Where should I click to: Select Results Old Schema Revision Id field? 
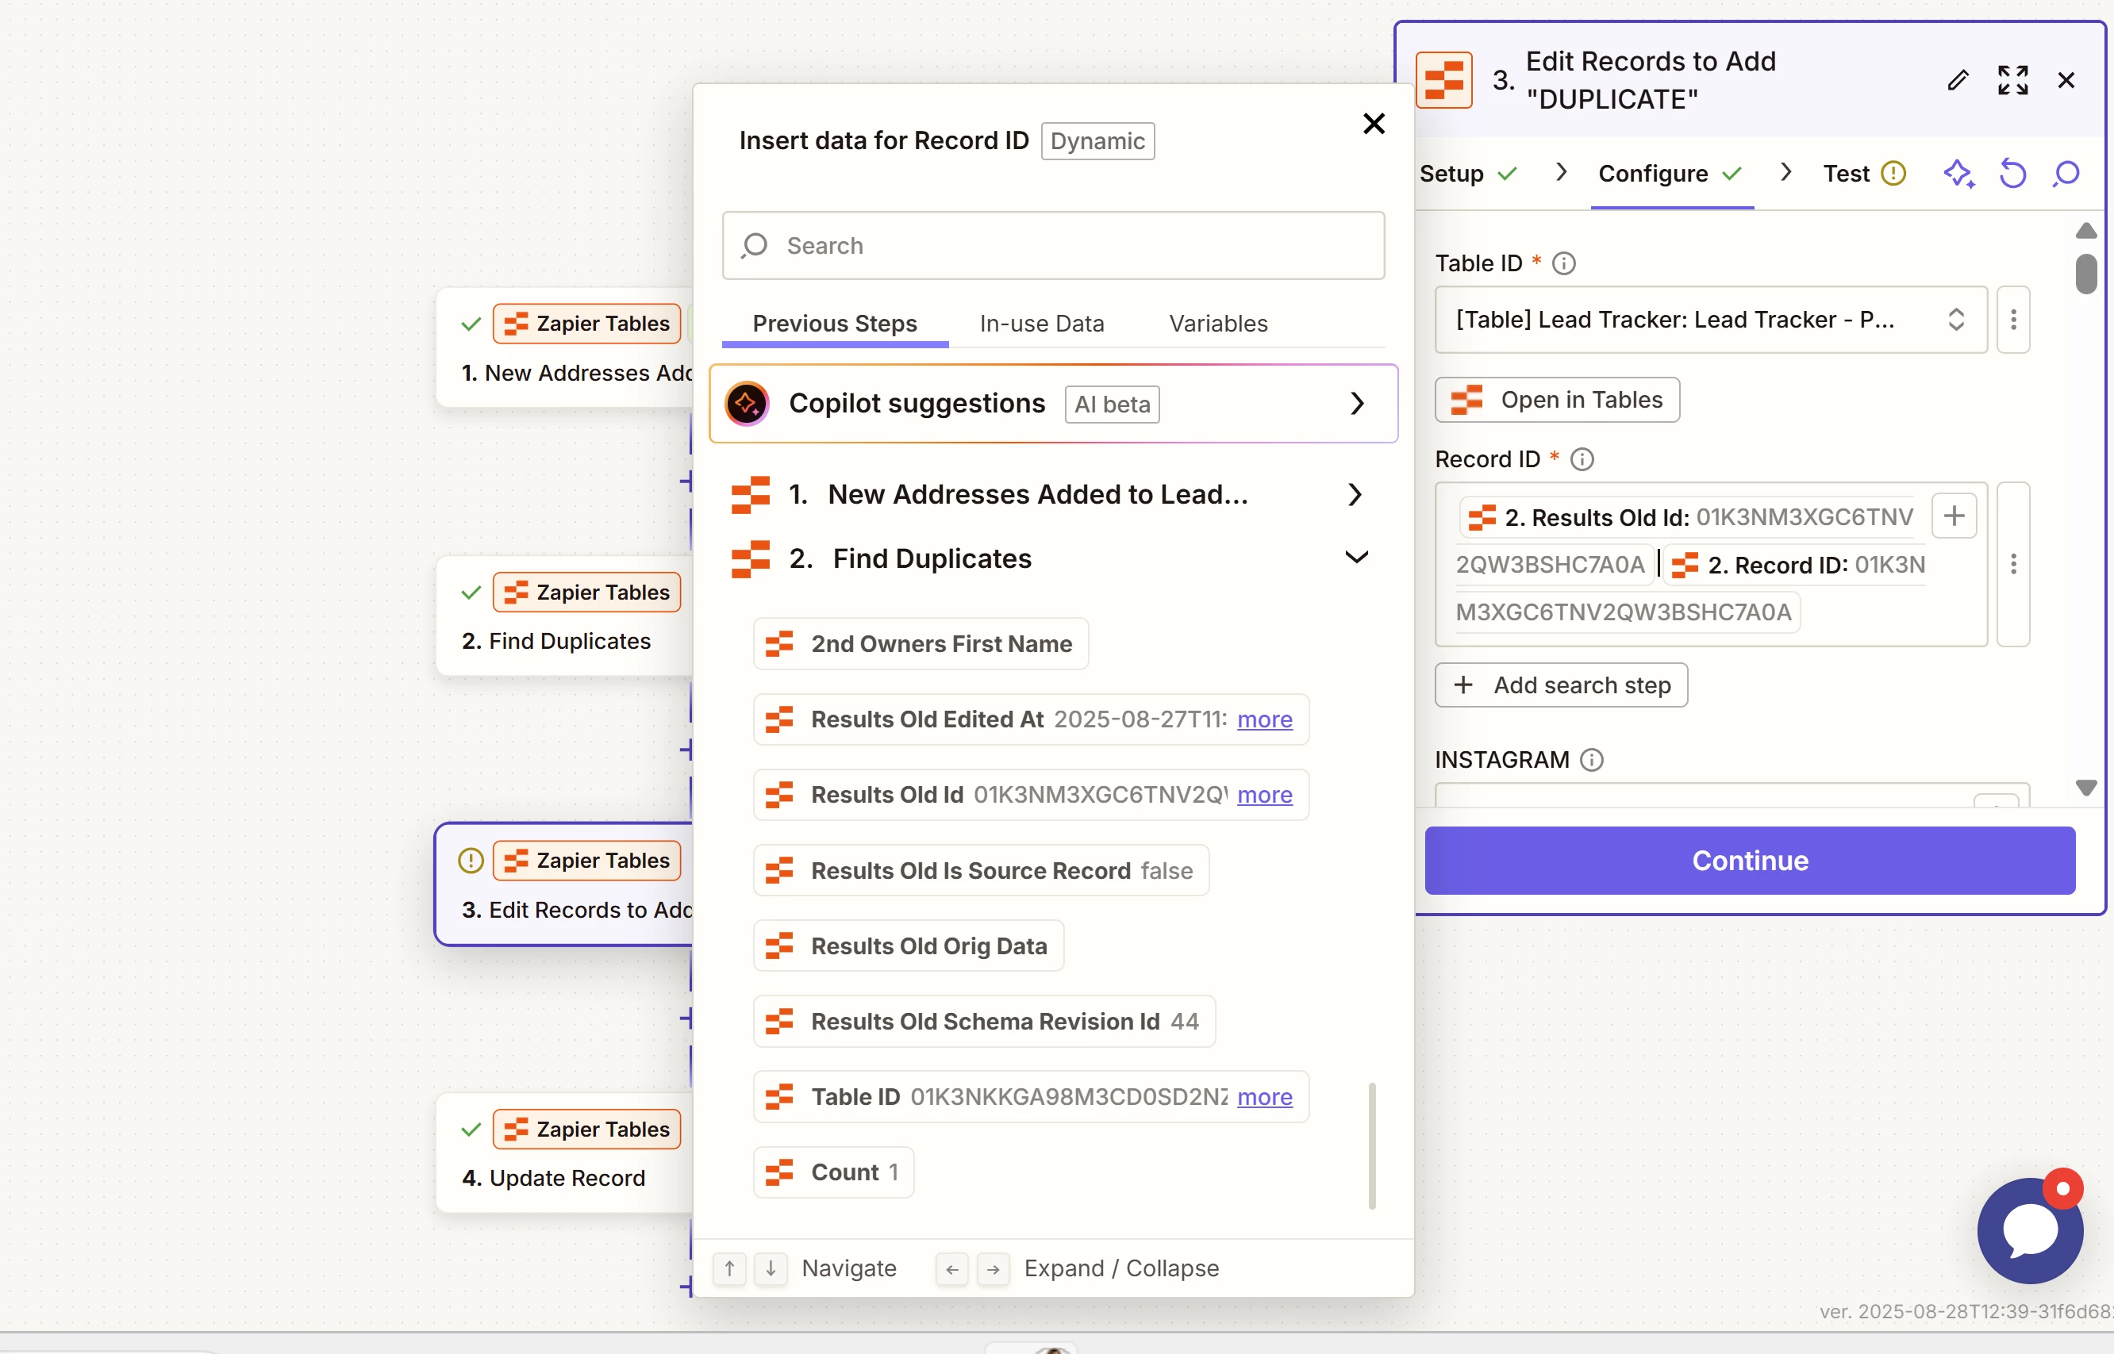984,1022
